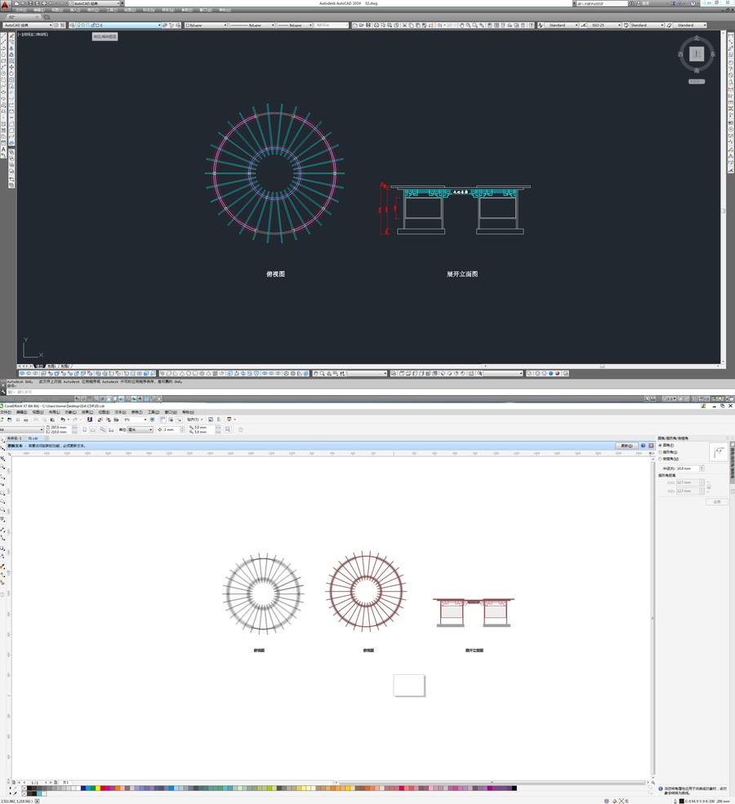This screenshot has width=735, height=804.
Task: Click the lock corner ratio icon in docker
Action: click(x=709, y=487)
